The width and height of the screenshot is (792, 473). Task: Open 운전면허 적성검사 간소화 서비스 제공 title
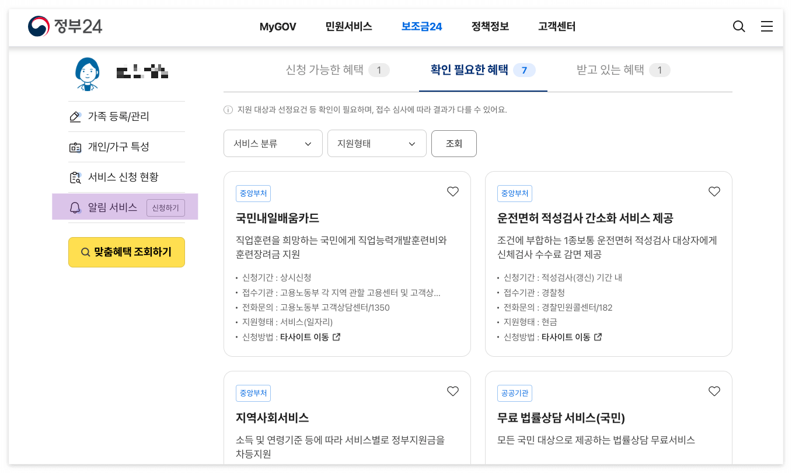pos(585,218)
